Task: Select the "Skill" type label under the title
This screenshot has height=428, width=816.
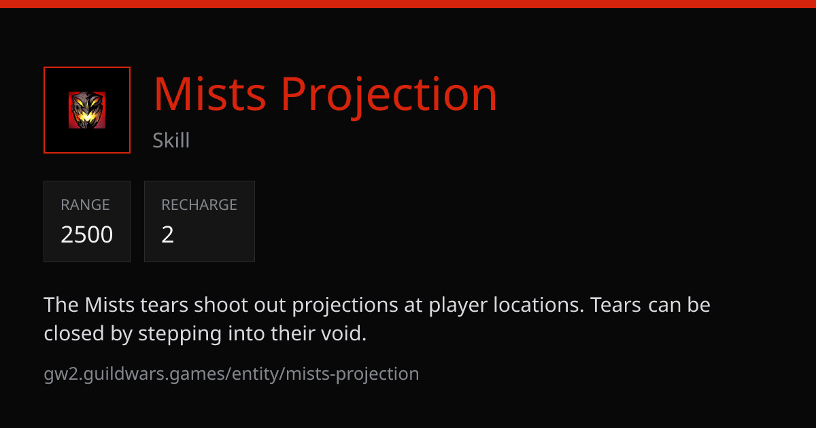Action: pos(171,141)
